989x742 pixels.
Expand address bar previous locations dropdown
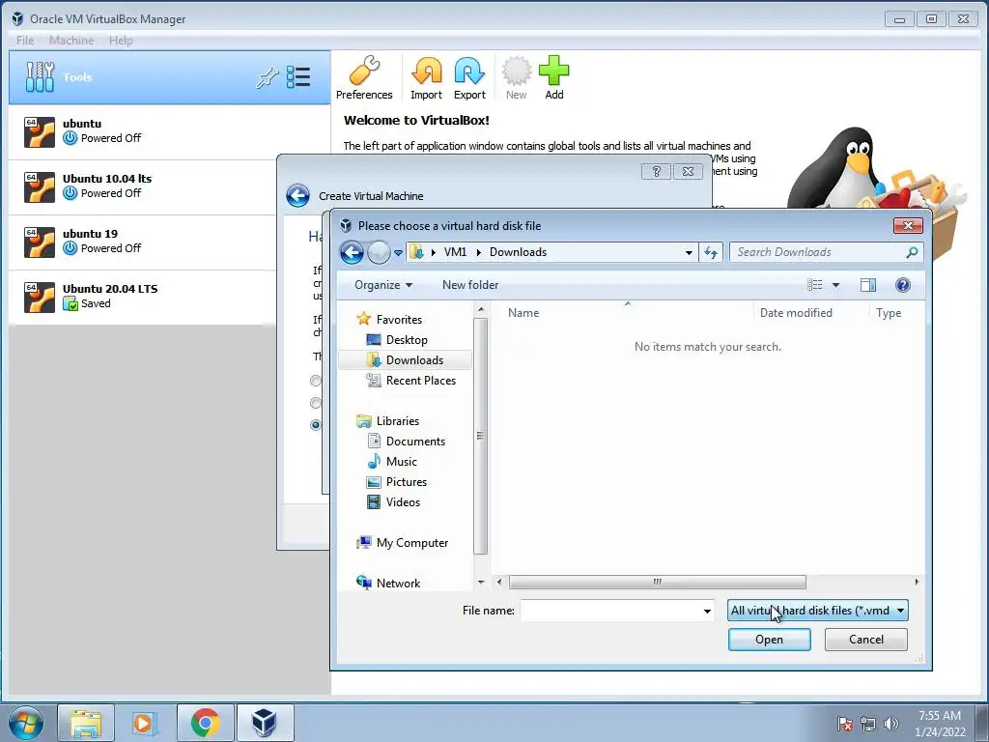pos(689,252)
